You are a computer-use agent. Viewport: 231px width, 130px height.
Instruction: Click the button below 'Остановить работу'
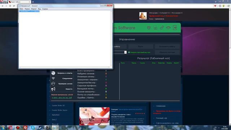(167, 52)
